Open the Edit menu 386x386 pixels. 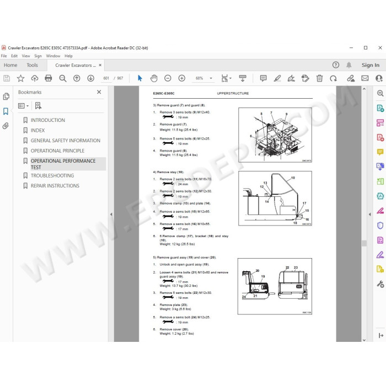pos(14,56)
